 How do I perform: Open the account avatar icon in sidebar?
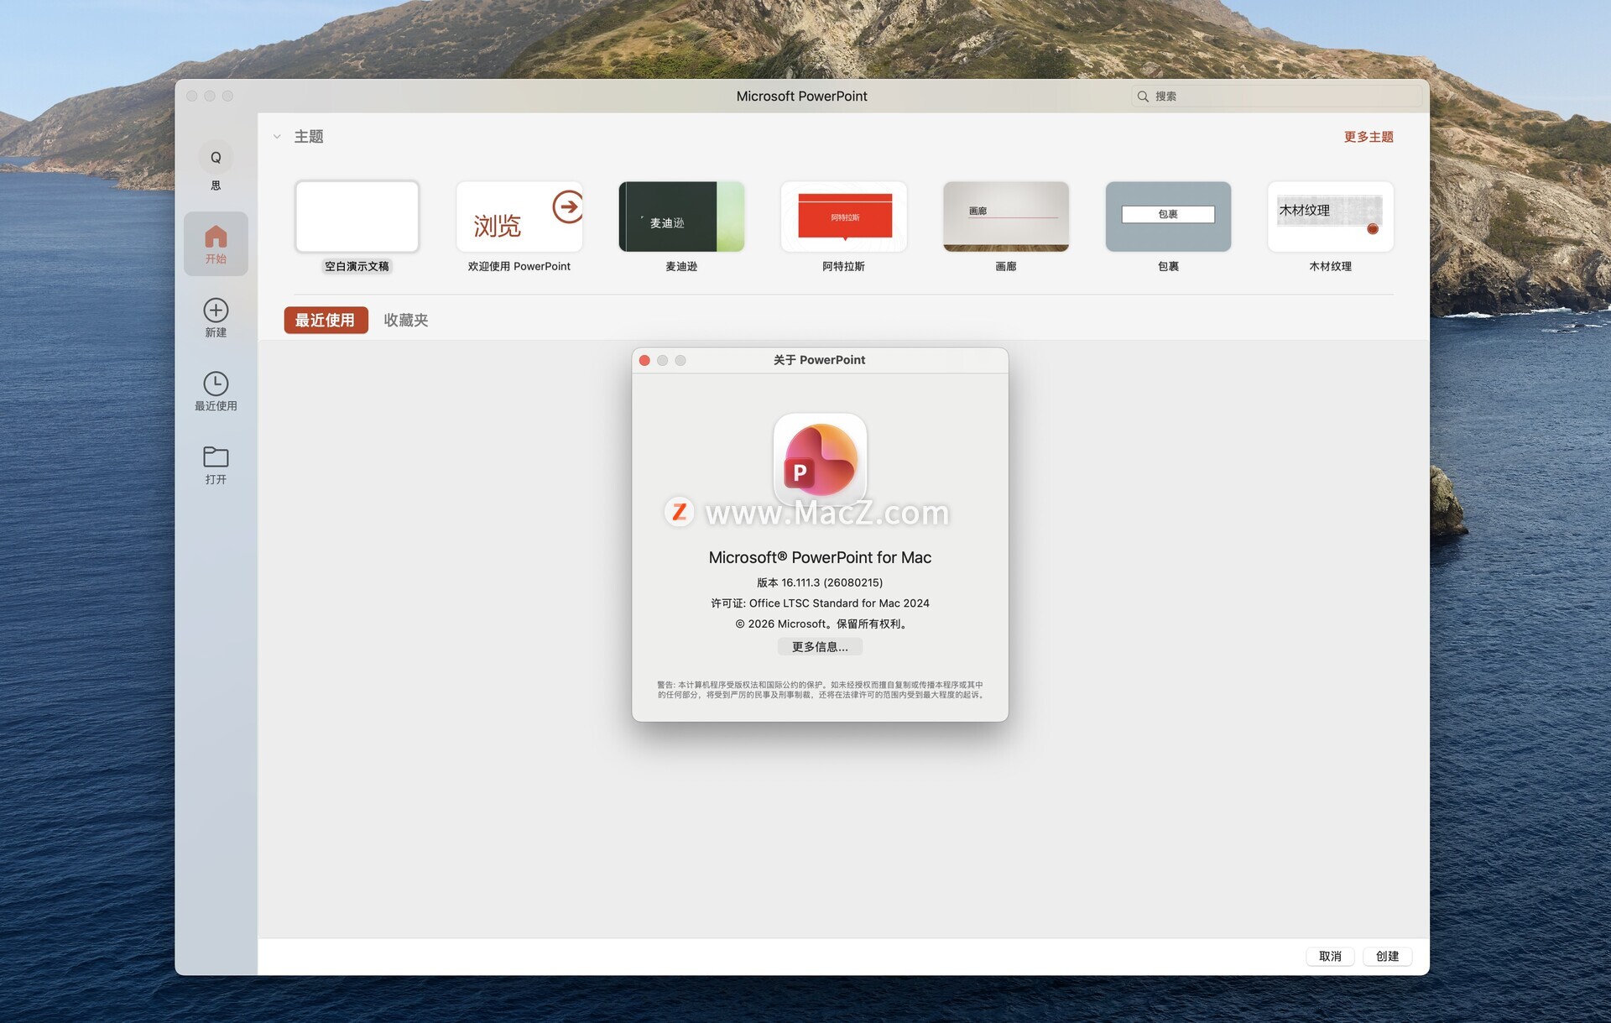pyautogui.click(x=216, y=158)
